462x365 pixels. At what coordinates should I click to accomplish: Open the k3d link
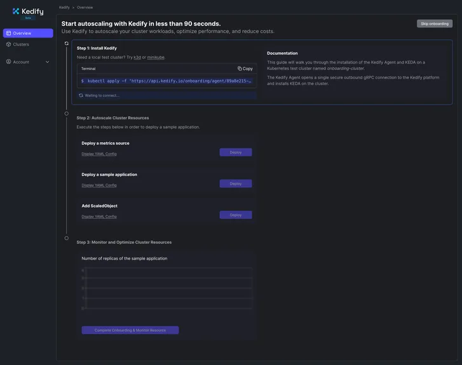[137, 57]
